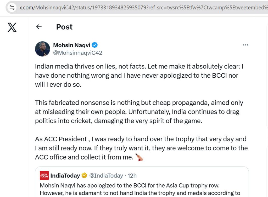The width and height of the screenshot is (268, 197).
Task: Click the "Indian media thrives on lies" paragraph
Action: tap(139, 76)
